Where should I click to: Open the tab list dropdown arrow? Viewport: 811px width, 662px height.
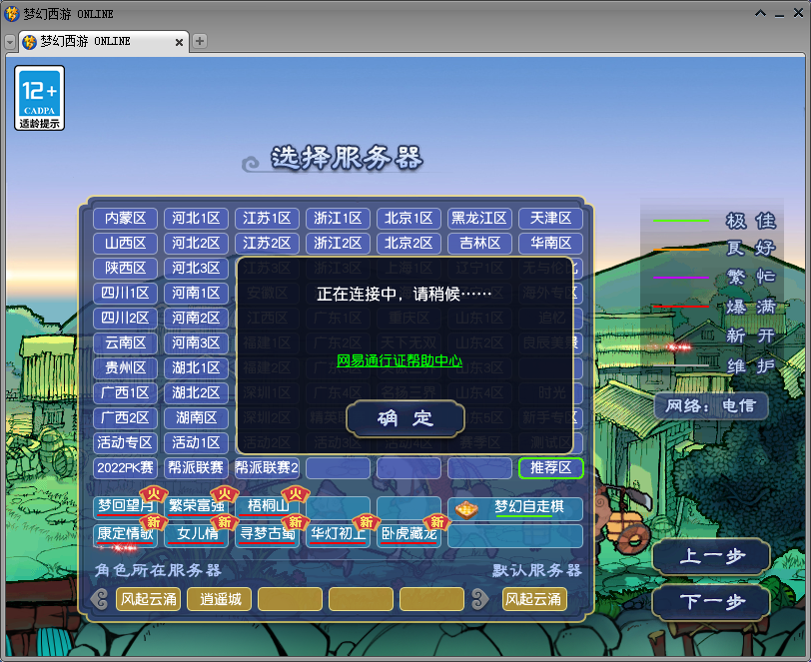(x=10, y=42)
